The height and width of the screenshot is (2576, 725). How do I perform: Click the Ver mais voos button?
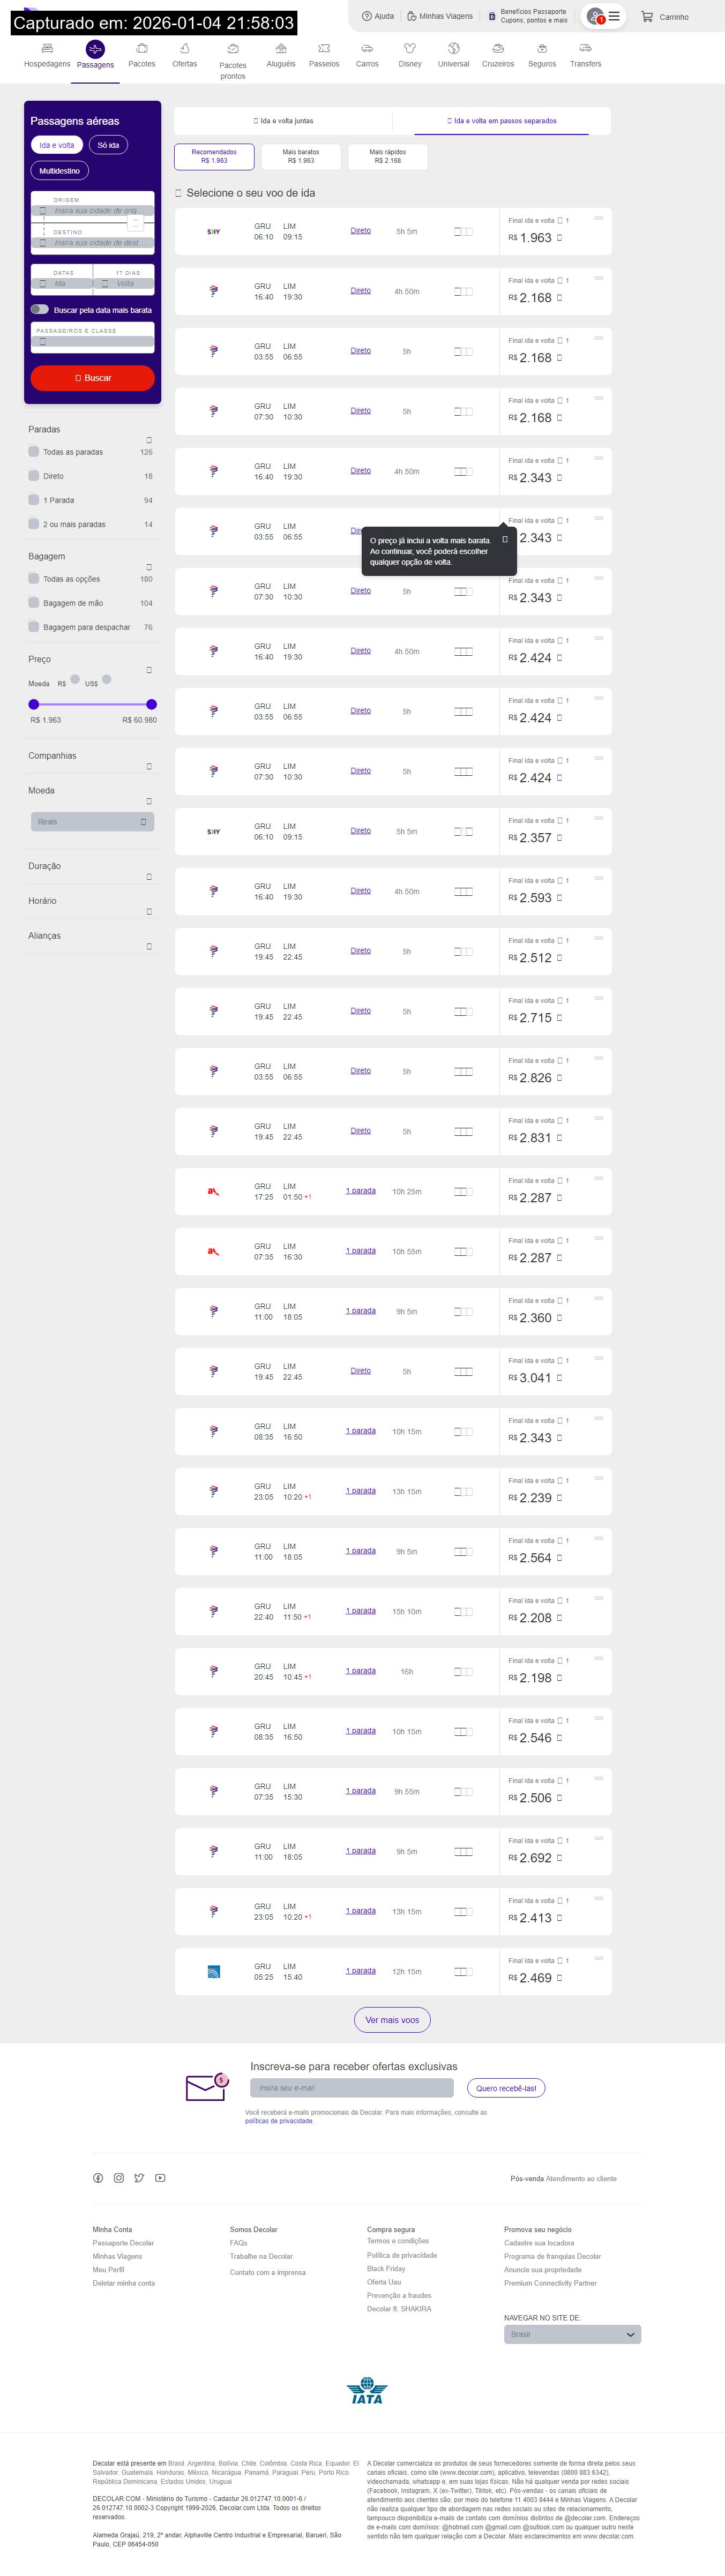tap(392, 2020)
